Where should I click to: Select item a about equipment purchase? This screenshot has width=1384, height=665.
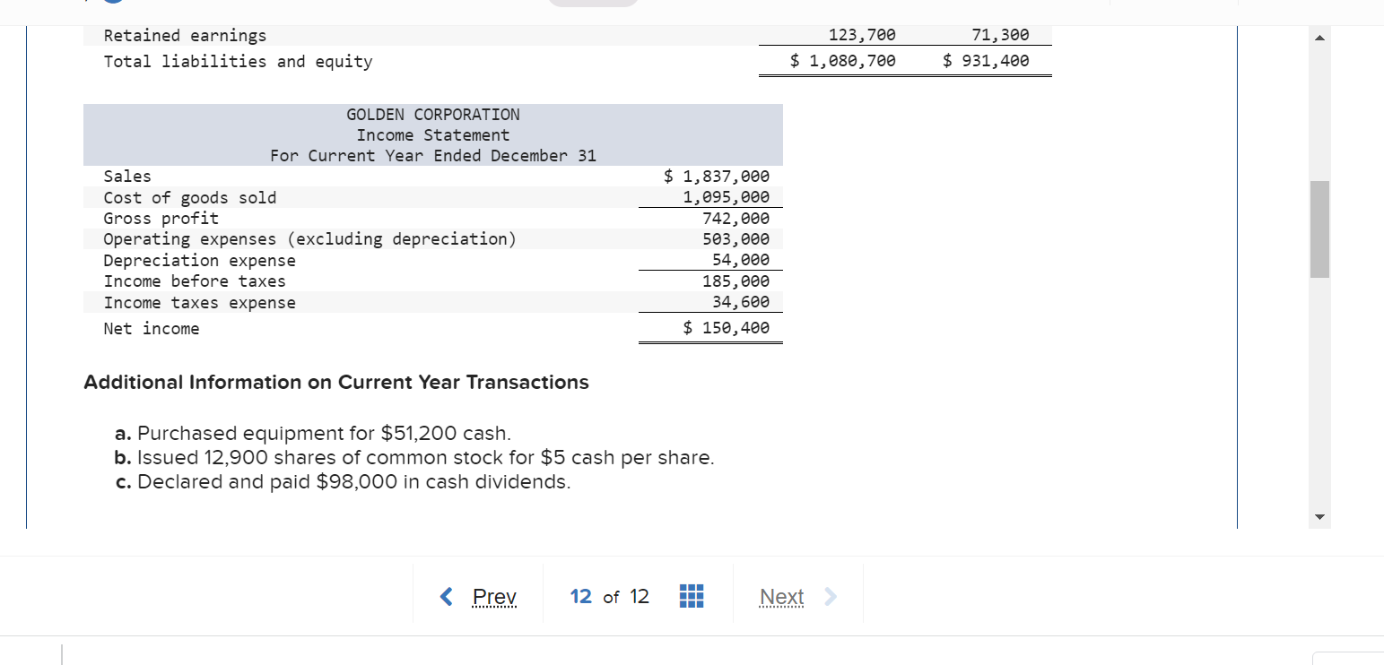pos(314,433)
